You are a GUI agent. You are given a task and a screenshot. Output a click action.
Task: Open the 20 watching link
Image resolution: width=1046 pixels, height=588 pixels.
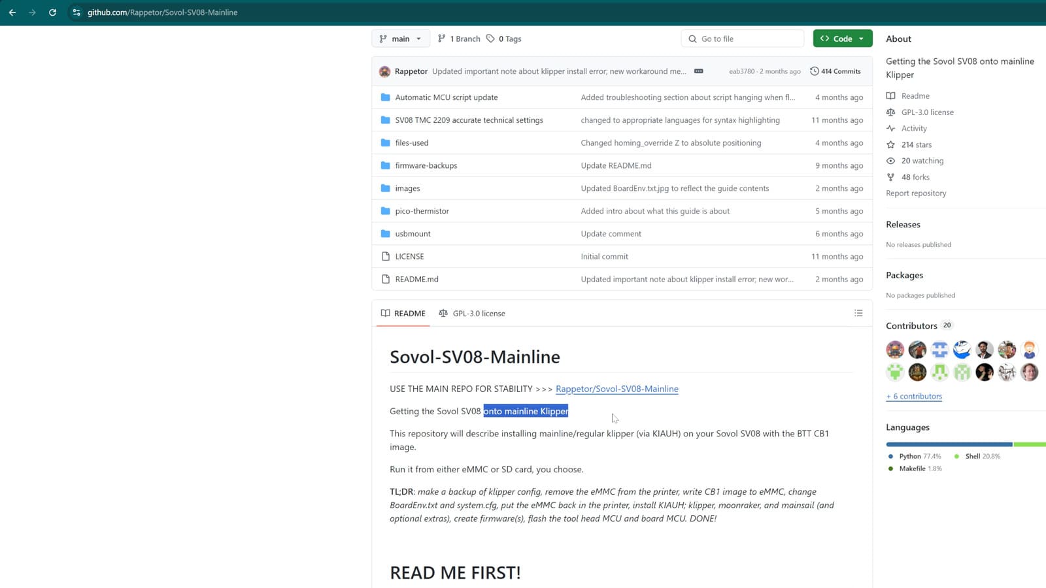(x=922, y=161)
